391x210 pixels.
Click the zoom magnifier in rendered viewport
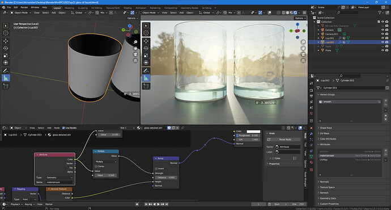303,42
